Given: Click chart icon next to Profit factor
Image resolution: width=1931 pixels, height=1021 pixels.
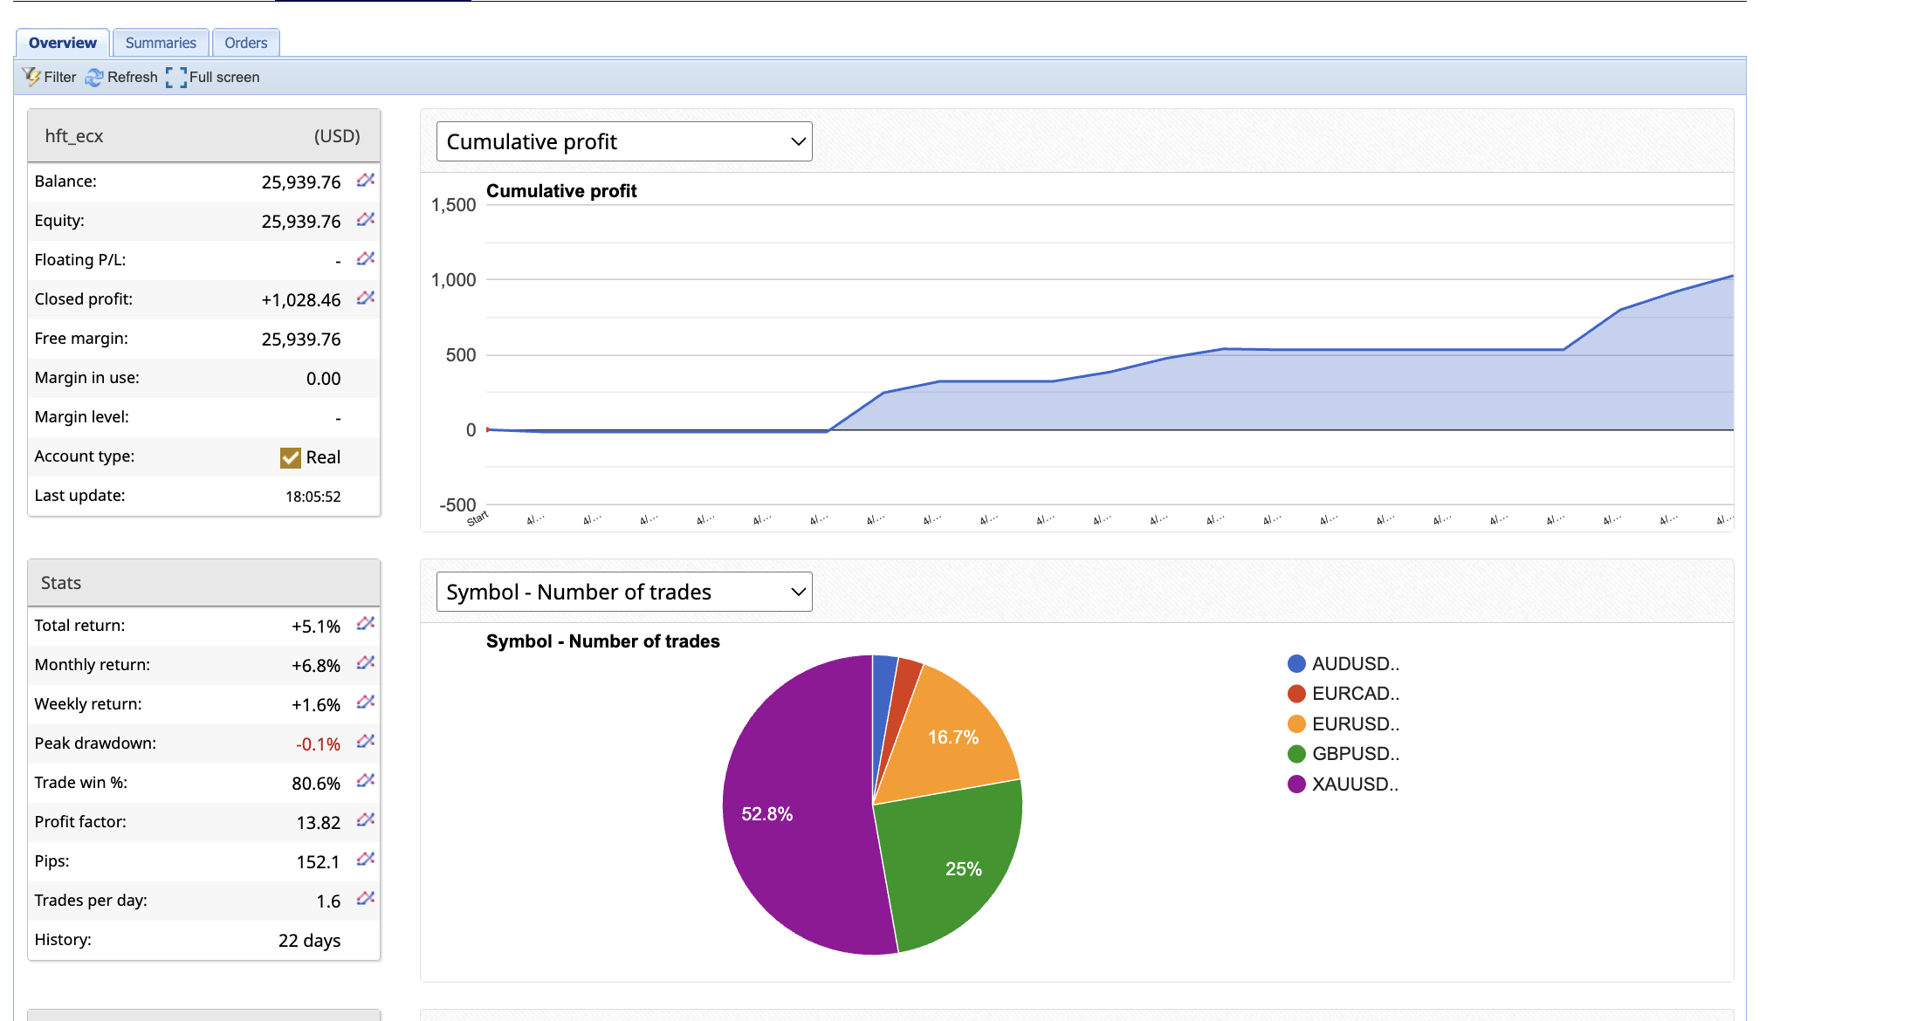Looking at the screenshot, I should click(x=366, y=819).
